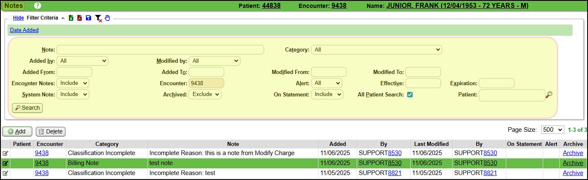The width and height of the screenshot is (588, 180).
Task: Click the patient lookup magnifier icon
Action: tap(549, 95)
